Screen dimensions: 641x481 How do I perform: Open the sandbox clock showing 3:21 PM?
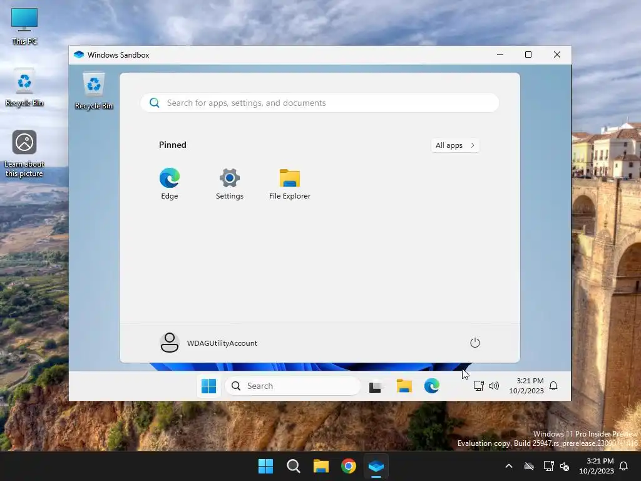(526, 386)
